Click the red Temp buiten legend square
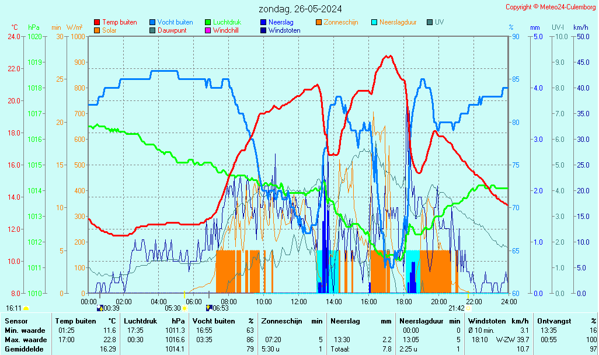This screenshot has height=355, width=599. pos(97,22)
